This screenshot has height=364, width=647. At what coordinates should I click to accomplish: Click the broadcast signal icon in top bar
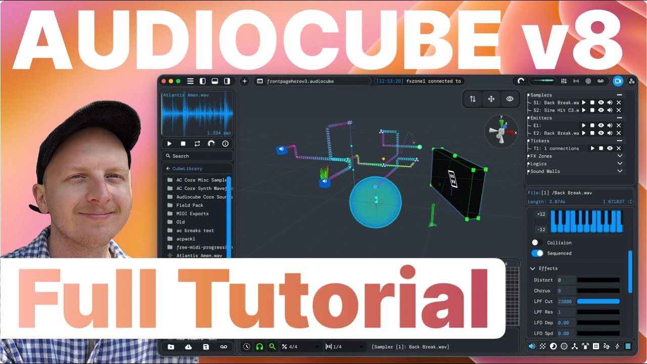point(576,81)
